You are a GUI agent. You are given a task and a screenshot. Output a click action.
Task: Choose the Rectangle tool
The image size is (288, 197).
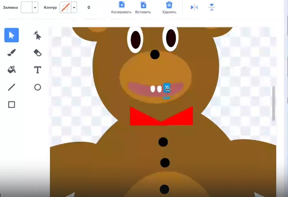pyautogui.click(x=11, y=104)
